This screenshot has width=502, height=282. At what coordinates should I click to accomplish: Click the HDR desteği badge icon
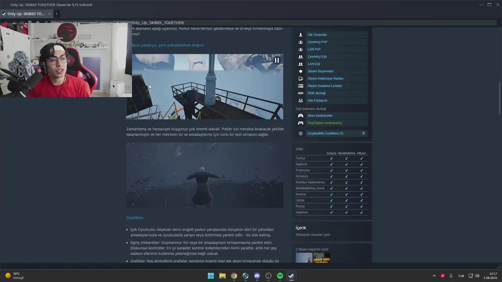pyautogui.click(x=301, y=93)
